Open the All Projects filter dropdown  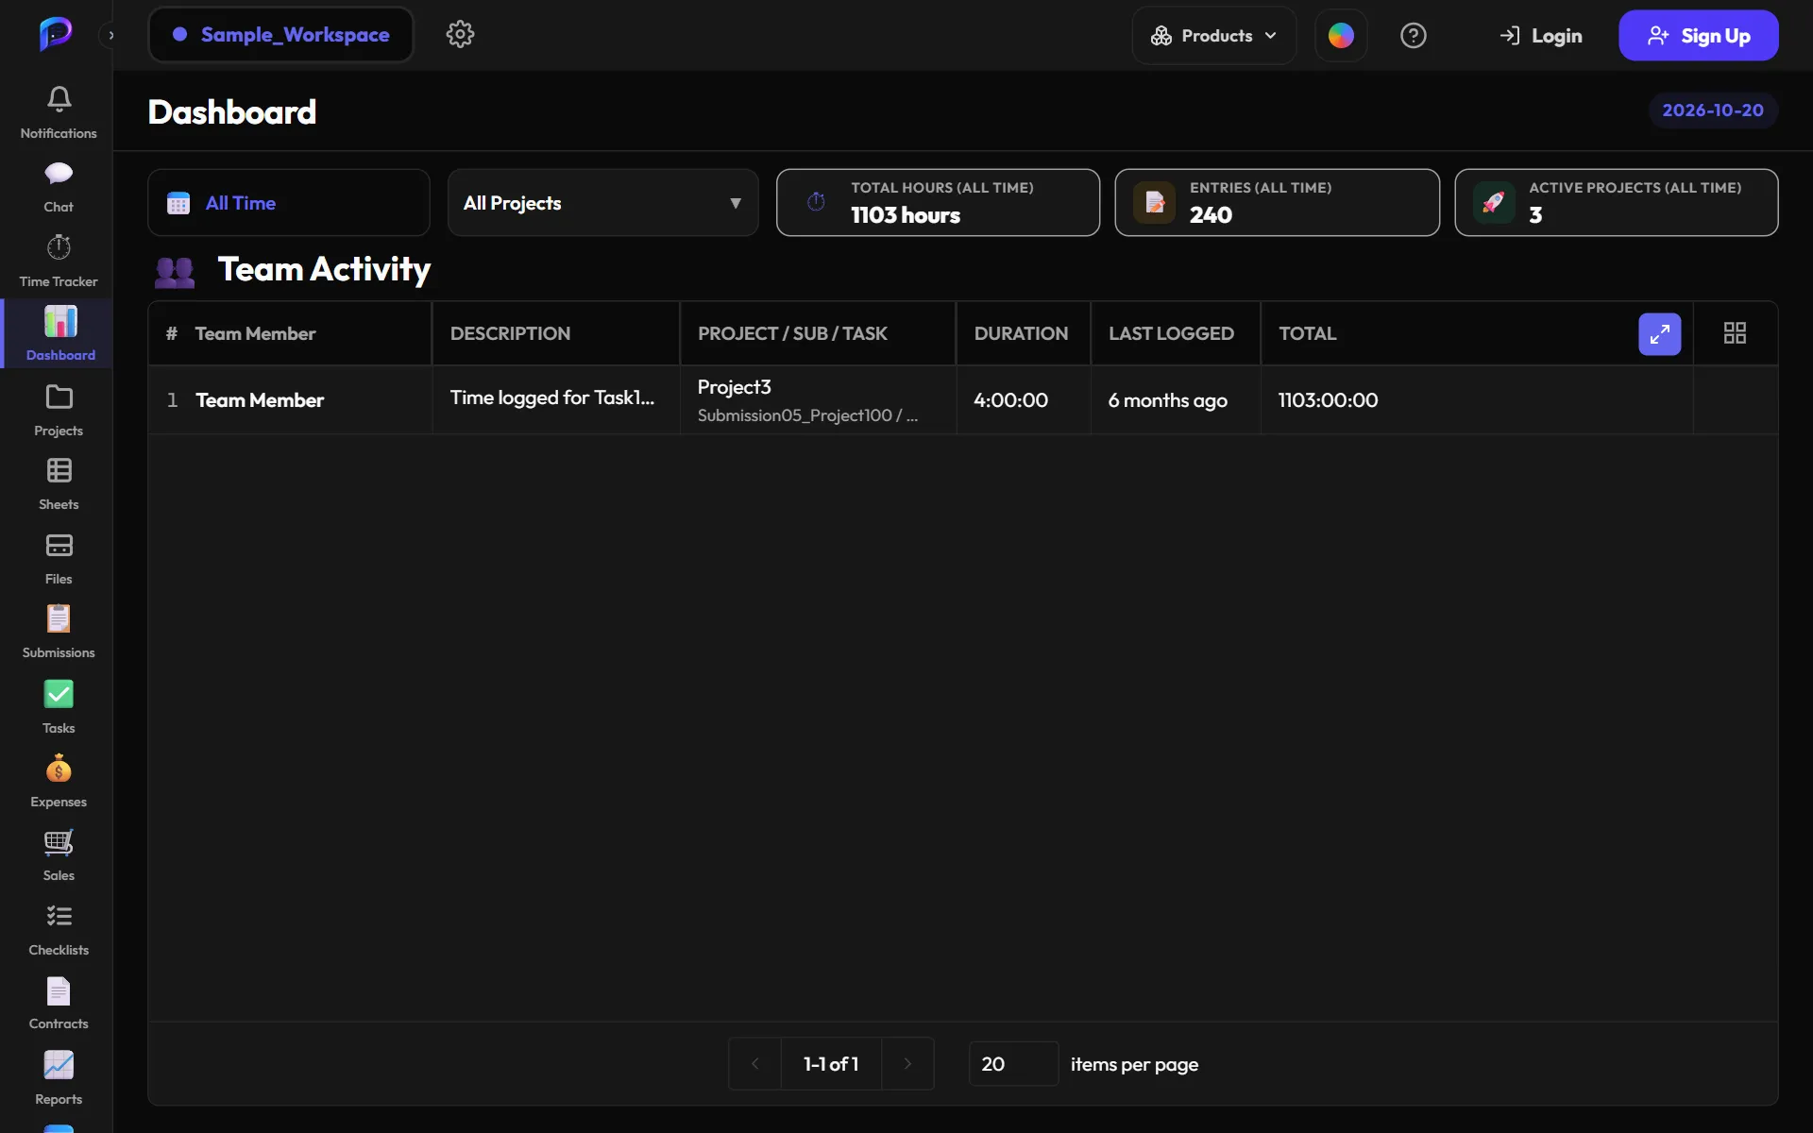(602, 203)
